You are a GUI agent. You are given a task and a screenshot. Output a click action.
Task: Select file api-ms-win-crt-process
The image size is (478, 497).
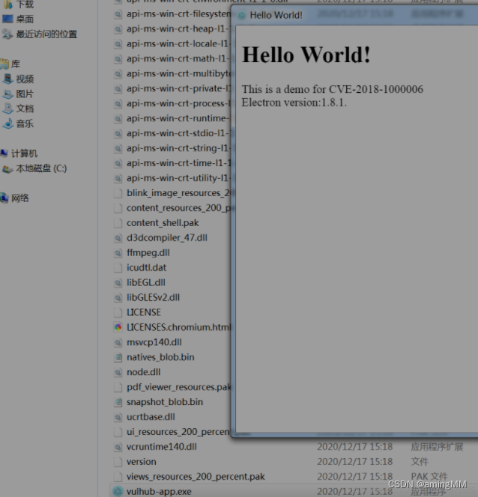pos(178,103)
